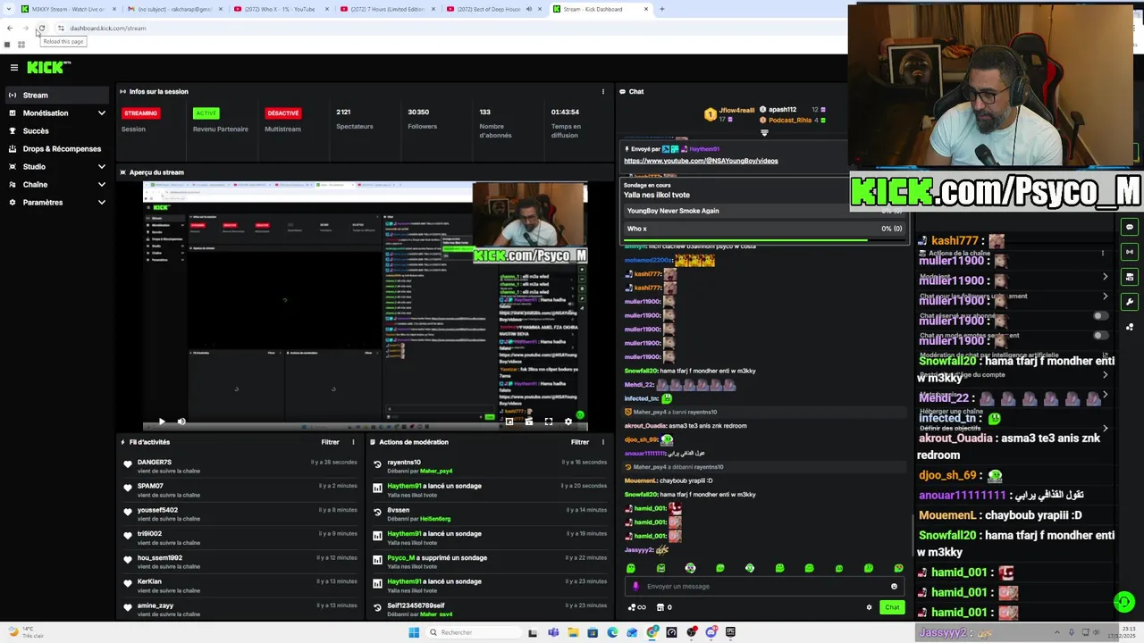
Task: Click poll icon beside Psyco_M a supprimé un sondage
Action: pos(377,561)
